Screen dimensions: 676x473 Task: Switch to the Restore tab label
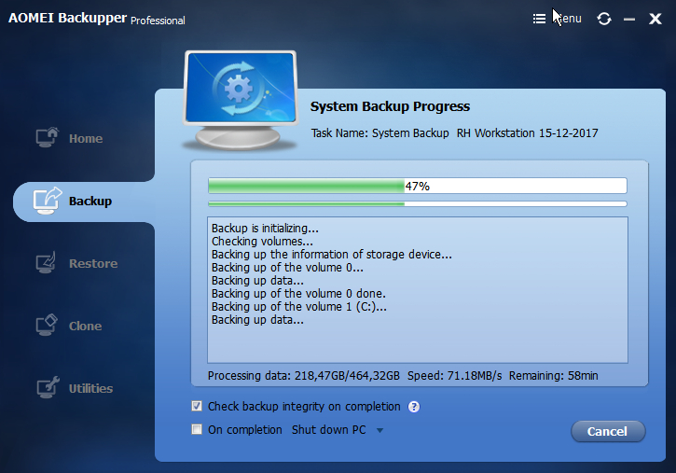93,263
